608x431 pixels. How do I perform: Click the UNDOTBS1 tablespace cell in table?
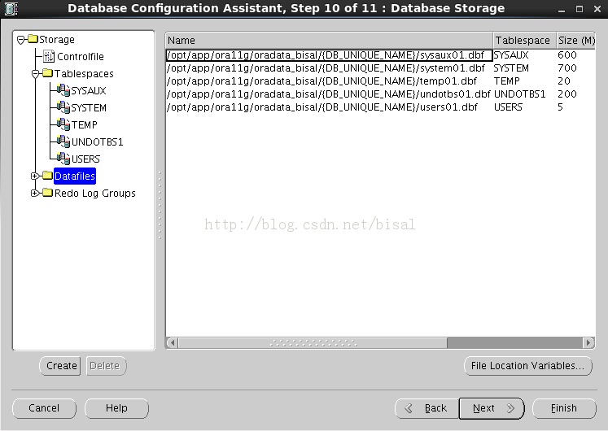click(x=519, y=94)
